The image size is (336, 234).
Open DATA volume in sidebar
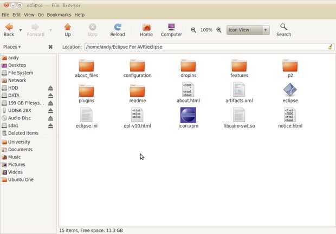tap(10, 96)
